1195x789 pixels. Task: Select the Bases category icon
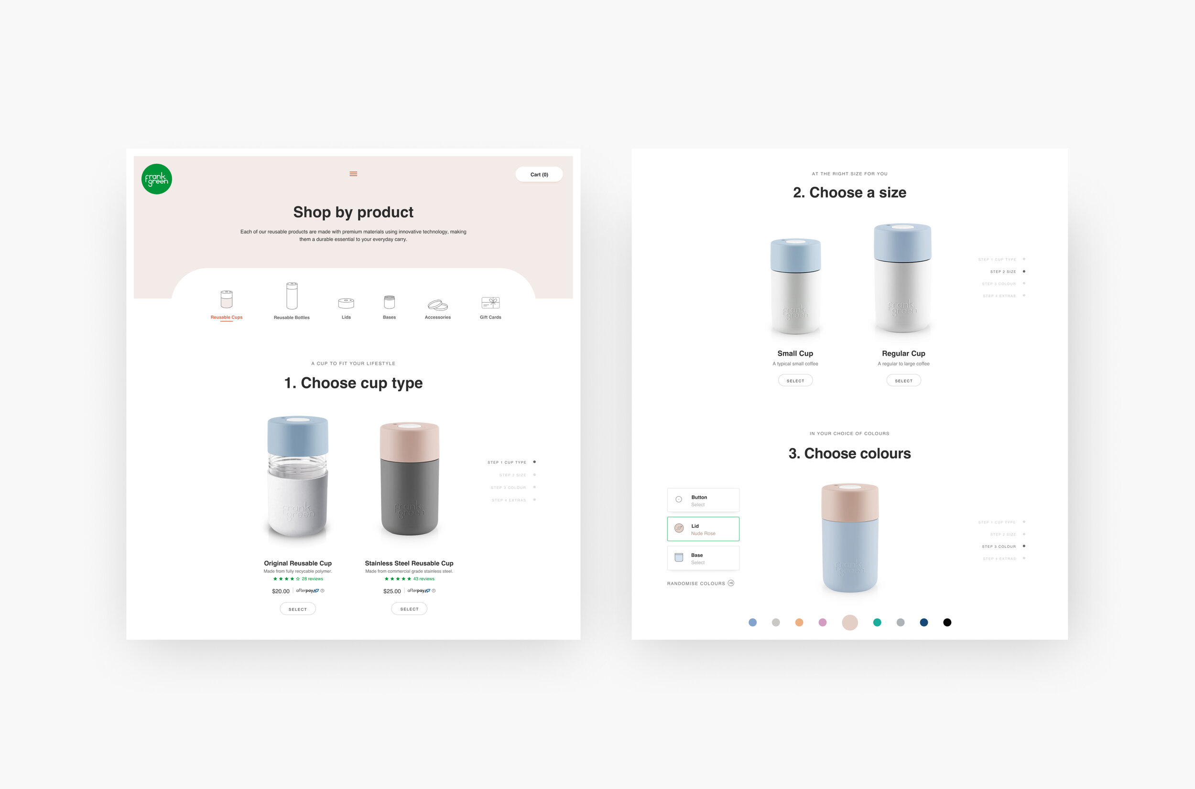pos(389,302)
